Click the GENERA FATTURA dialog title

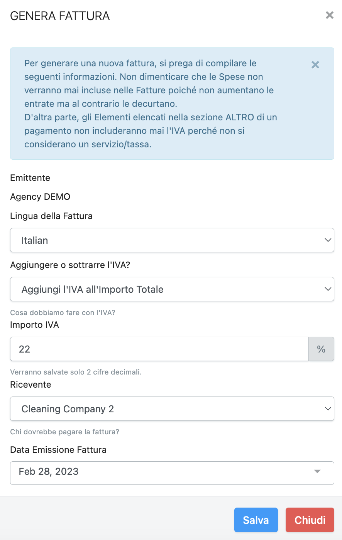(x=60, y=16)
